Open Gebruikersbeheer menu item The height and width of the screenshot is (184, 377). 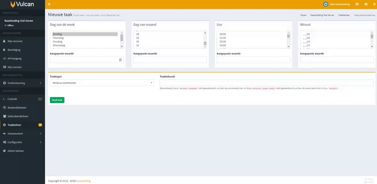click(x=22, y=116)
